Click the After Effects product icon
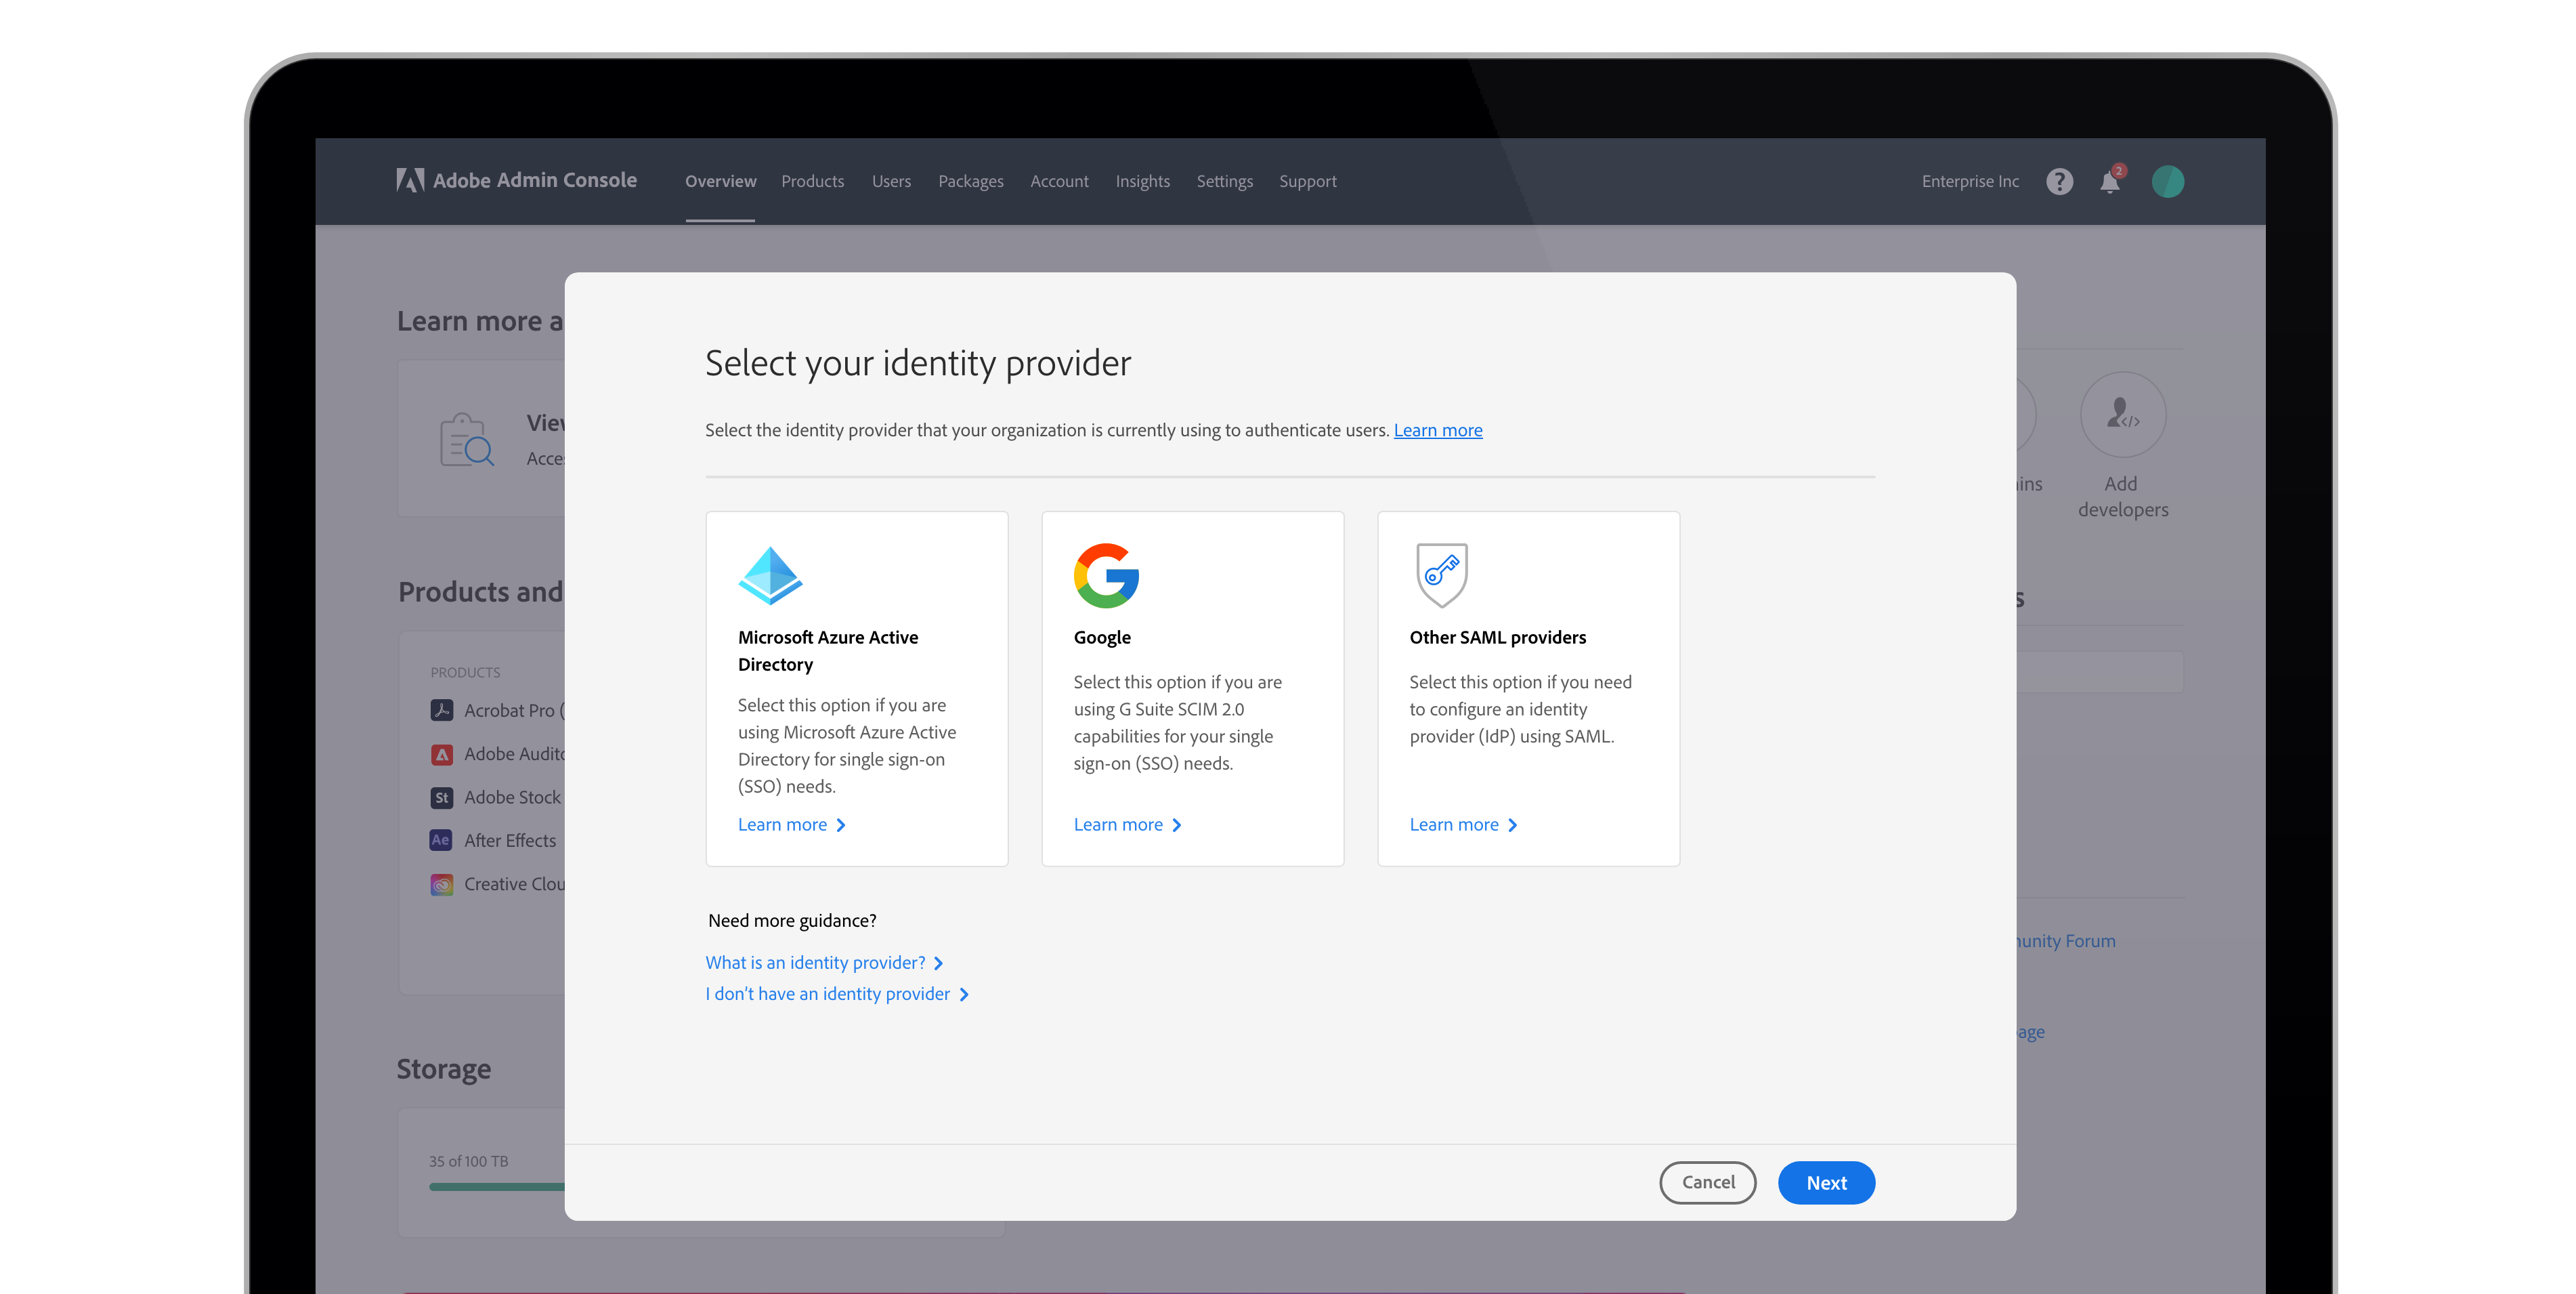Image resolution: width=2576 pixels, height=1294 pixels. coord(442,841)
